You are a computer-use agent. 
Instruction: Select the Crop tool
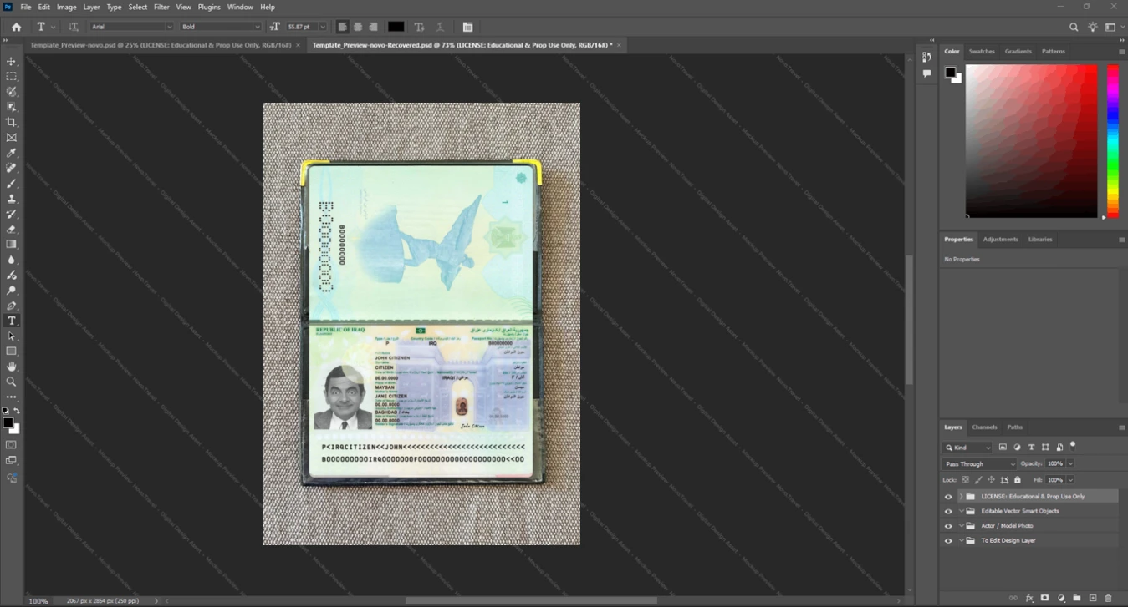click(12, 122)
